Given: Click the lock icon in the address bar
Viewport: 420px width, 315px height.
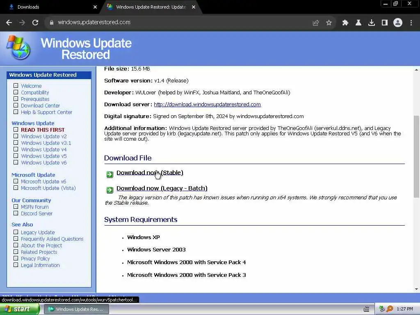Looking at the screenshot, I should coord(51,23).
